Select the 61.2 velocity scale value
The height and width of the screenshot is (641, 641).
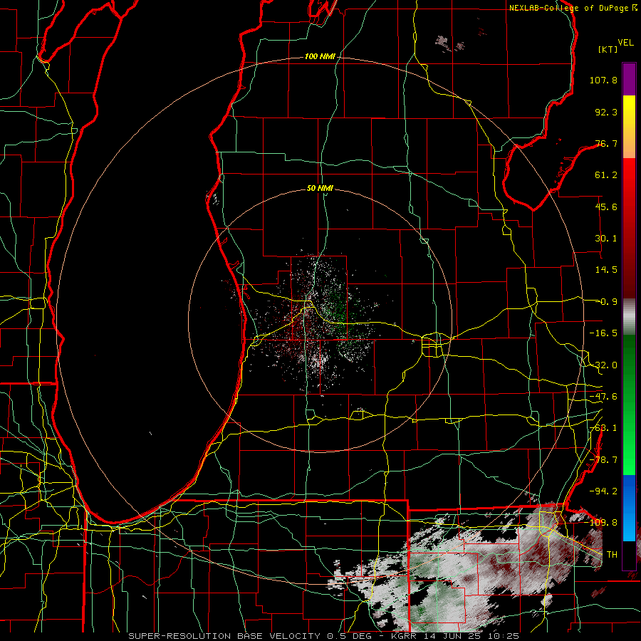pyautogui.click(x=606, y=175)
